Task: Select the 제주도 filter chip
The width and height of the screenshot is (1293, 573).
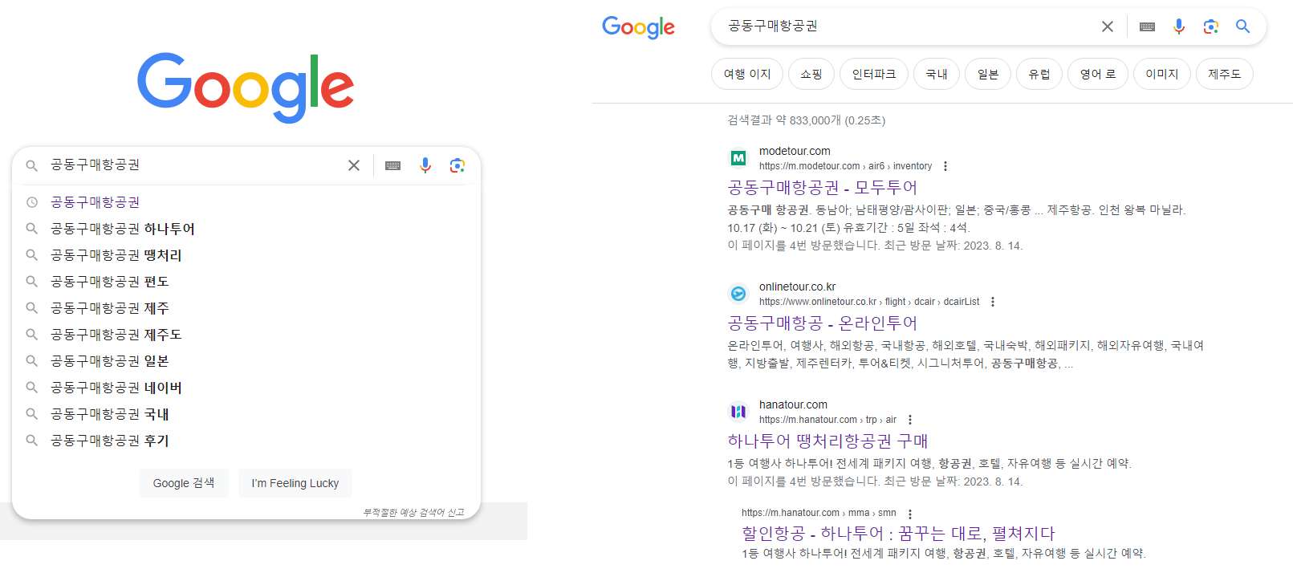Action: [x=1225, y=74]
